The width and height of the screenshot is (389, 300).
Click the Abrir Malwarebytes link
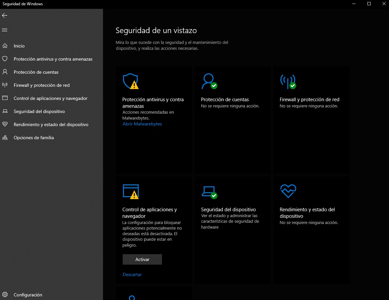pos(142,124)
